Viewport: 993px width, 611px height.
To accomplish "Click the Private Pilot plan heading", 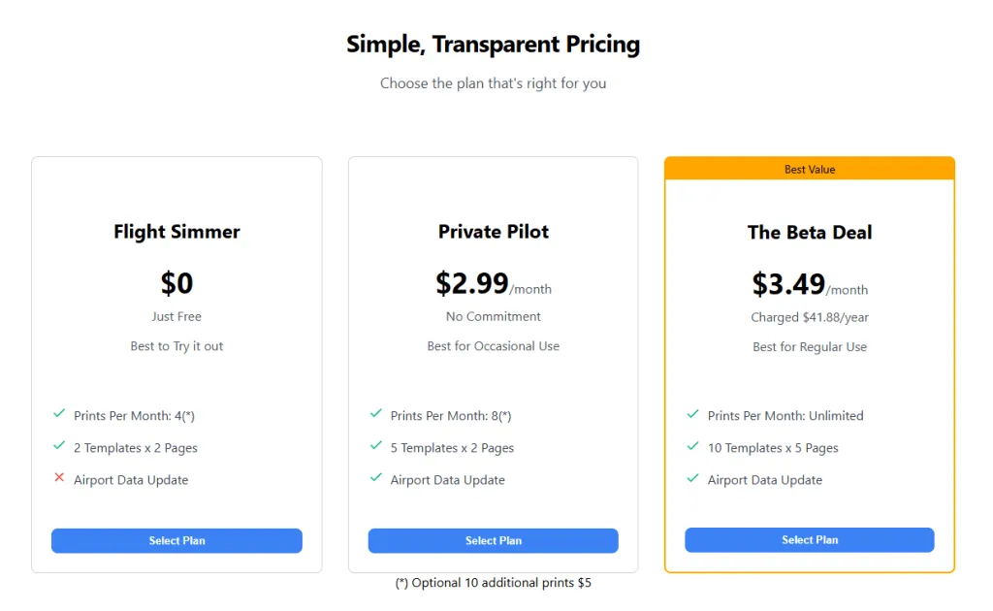I will (493, 232).
